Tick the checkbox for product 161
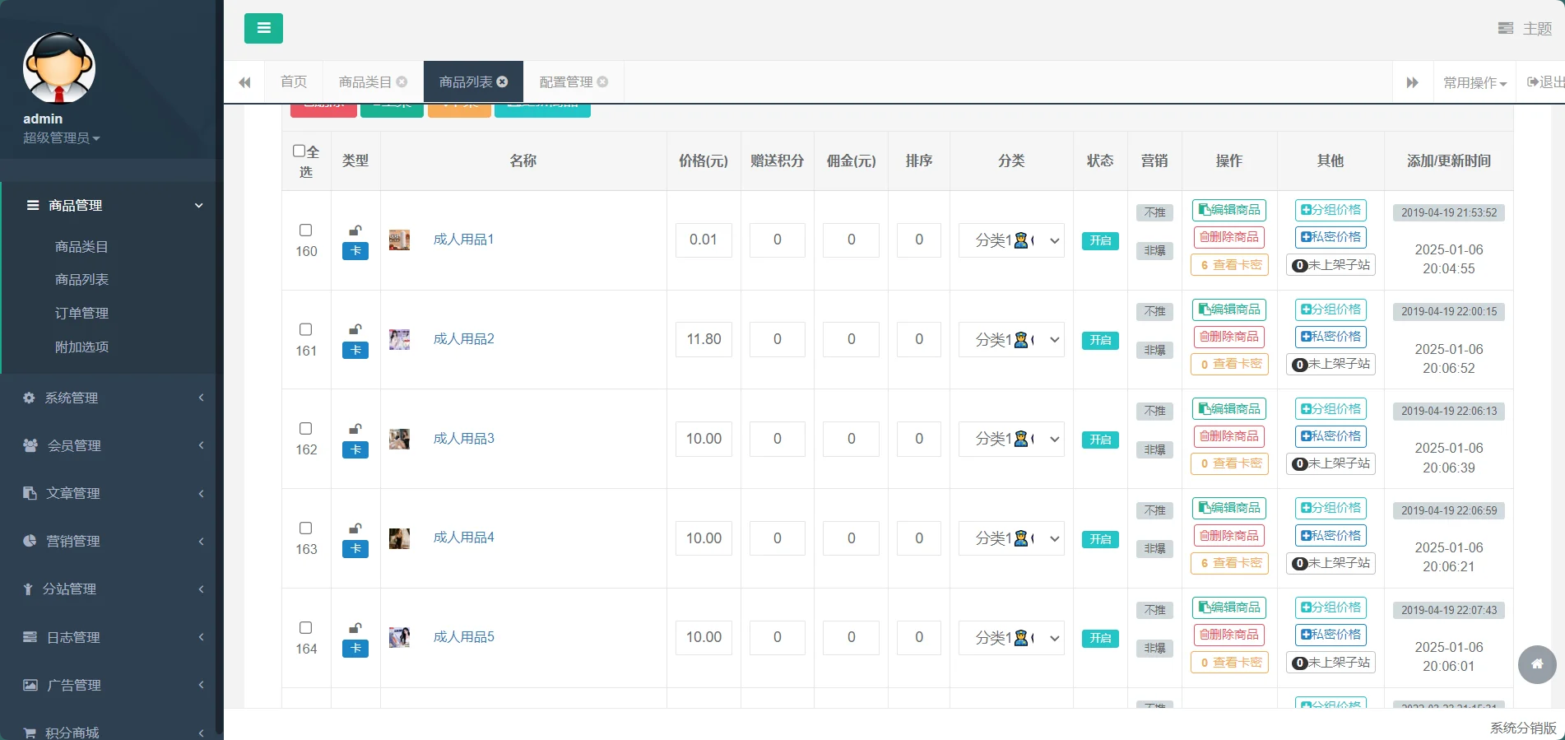 305,329
